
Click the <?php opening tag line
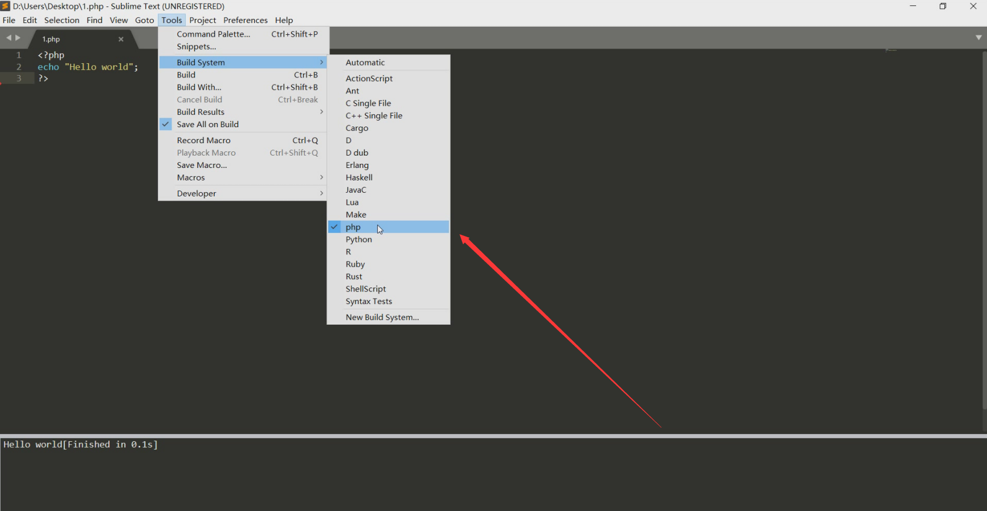click(x=51, y=55)
